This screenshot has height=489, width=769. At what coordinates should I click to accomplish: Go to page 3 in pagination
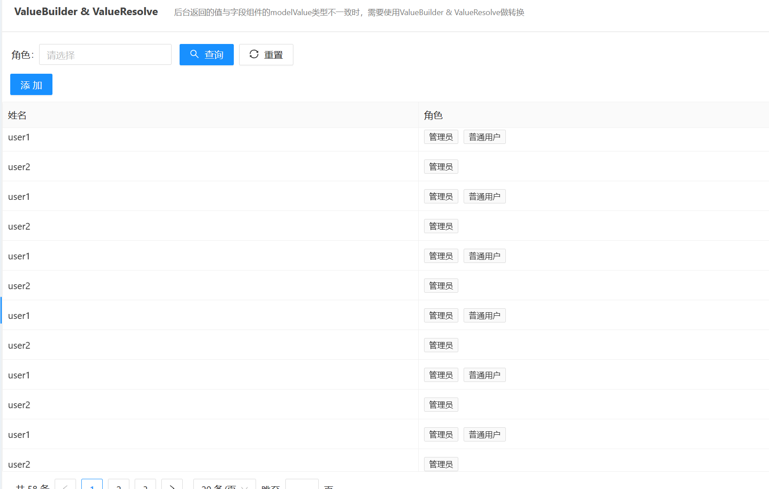[x=145, y=487]
